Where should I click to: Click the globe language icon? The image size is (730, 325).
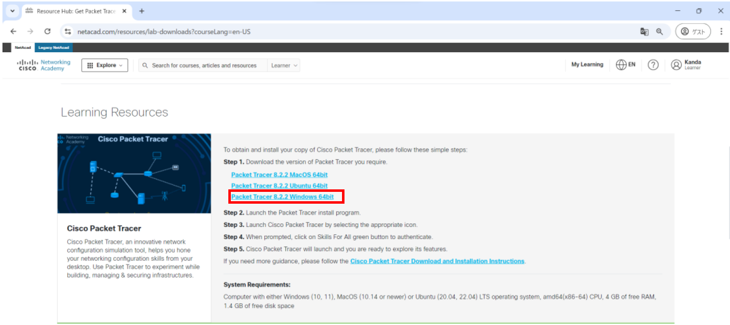coord(621,65)
